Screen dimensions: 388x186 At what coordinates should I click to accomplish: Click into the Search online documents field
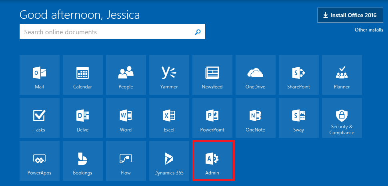coord(106,32)
